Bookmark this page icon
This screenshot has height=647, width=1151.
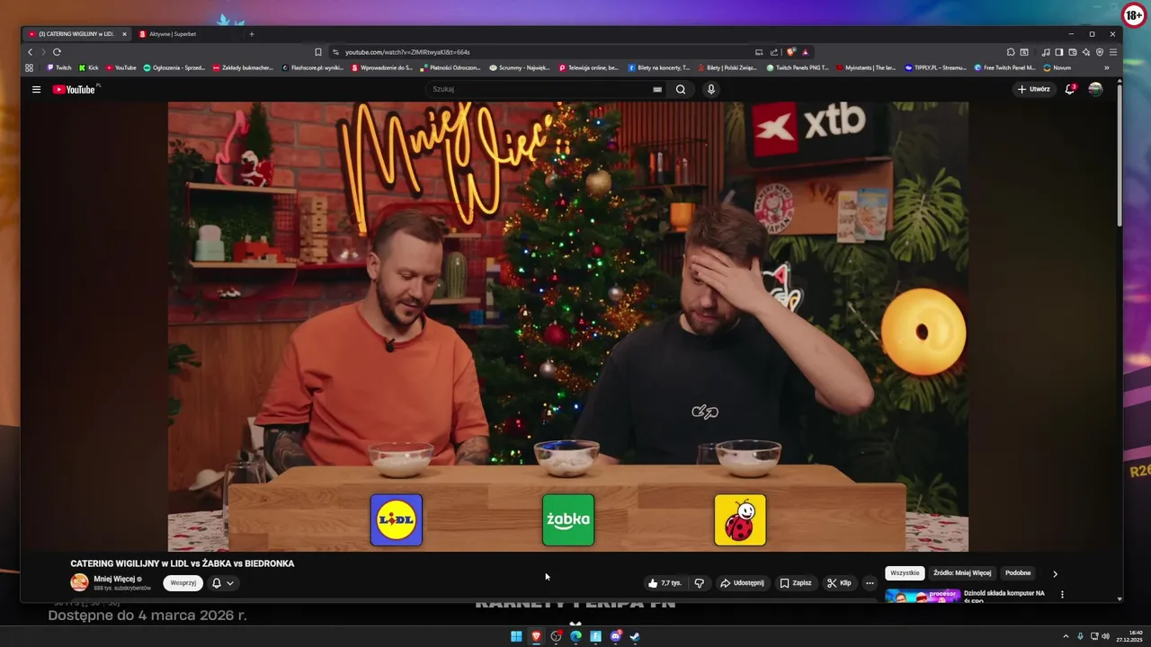pos(317,52)
